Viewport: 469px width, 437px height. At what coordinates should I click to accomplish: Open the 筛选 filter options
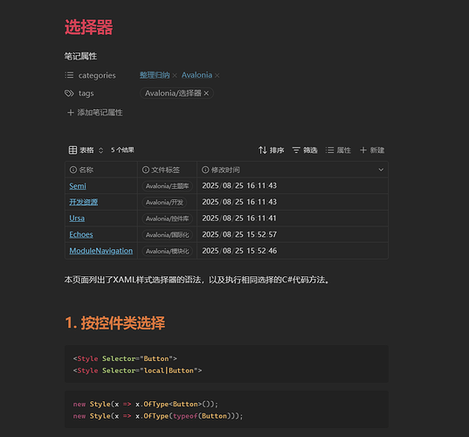pos(305,150)
